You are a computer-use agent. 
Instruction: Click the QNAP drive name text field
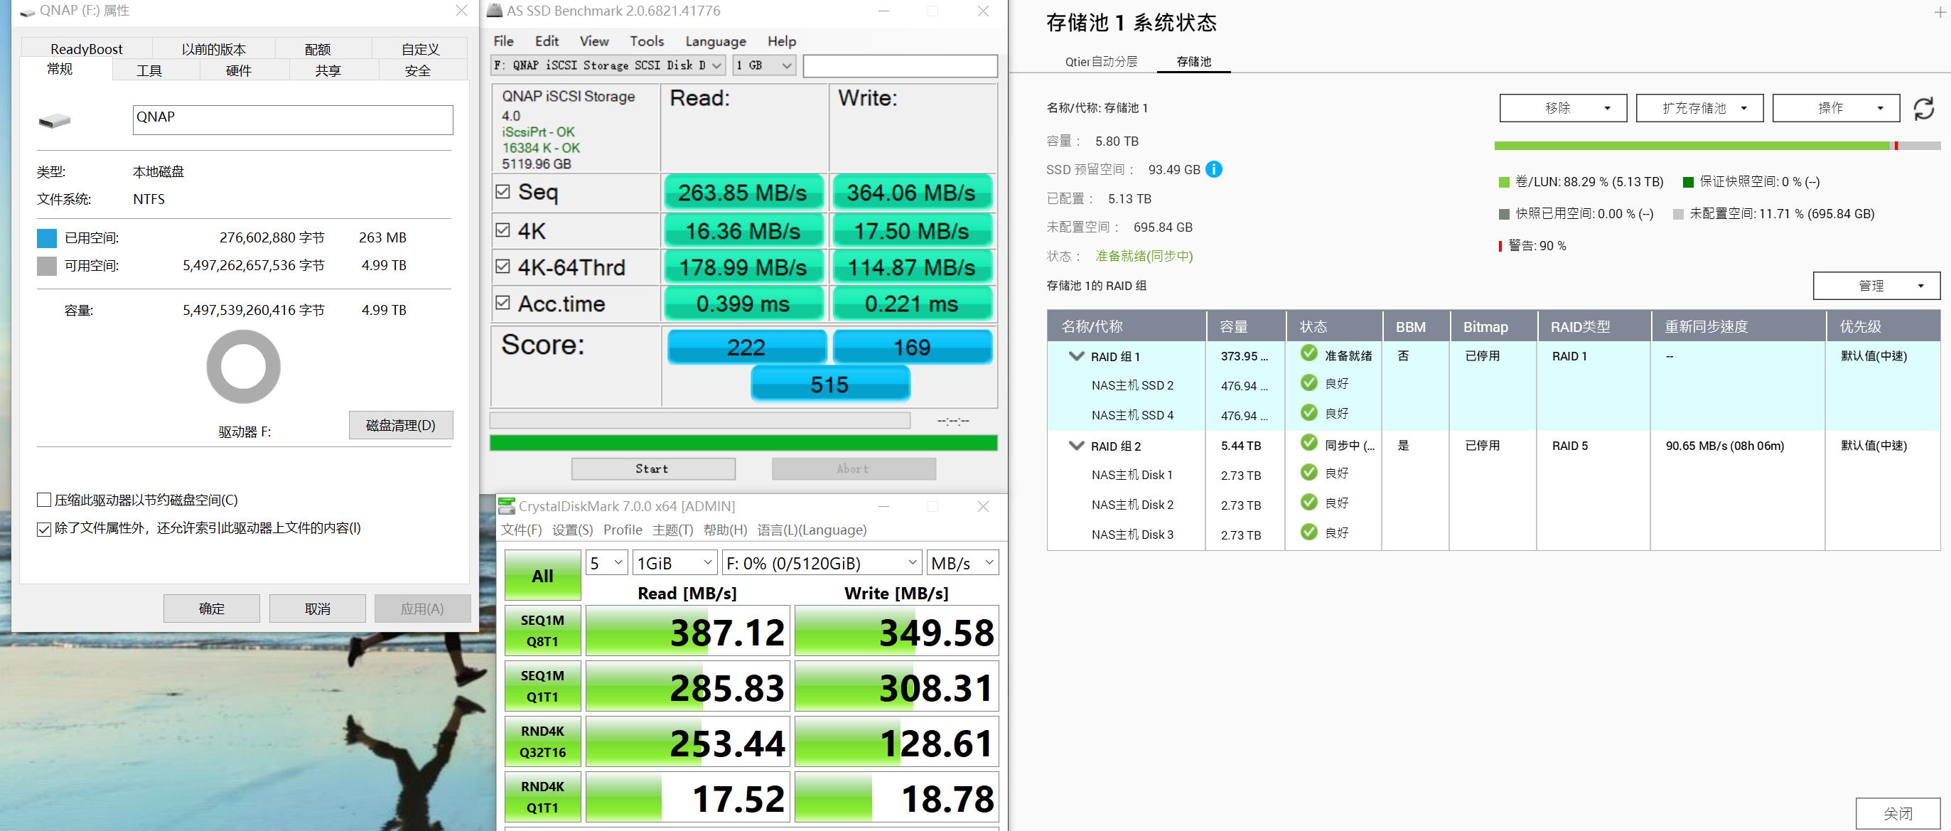[x=291, y=119]
